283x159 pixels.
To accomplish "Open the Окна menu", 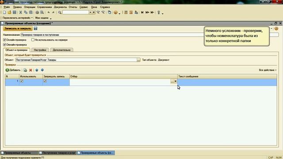I will [x=94, y=7].
